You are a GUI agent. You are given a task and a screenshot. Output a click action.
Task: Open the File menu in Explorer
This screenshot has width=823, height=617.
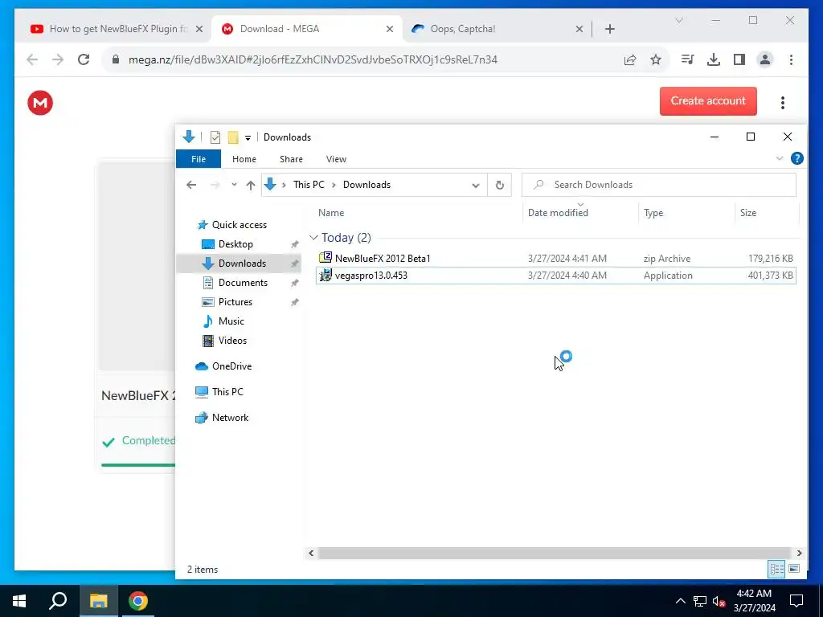pos(199,159)
